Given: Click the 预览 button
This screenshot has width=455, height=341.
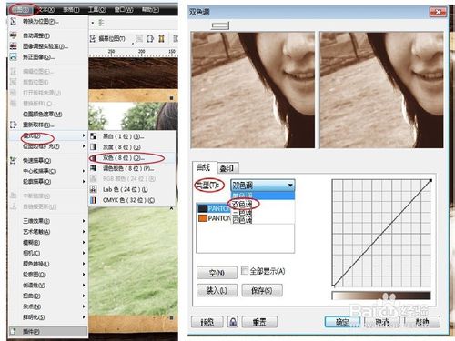Looking at the screenshot, I should point(207,322).
